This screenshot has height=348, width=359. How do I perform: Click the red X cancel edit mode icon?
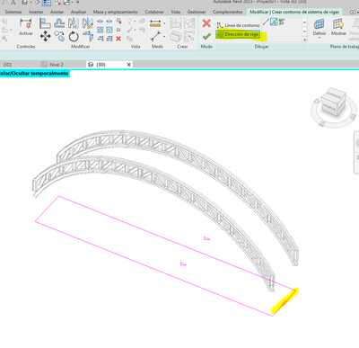[x=206, y=23]
